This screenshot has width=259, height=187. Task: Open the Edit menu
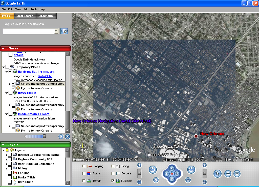[x=10, y=9]
